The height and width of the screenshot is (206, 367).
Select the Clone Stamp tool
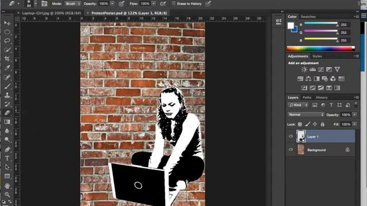pyautogui.click(x=7, y=95)
